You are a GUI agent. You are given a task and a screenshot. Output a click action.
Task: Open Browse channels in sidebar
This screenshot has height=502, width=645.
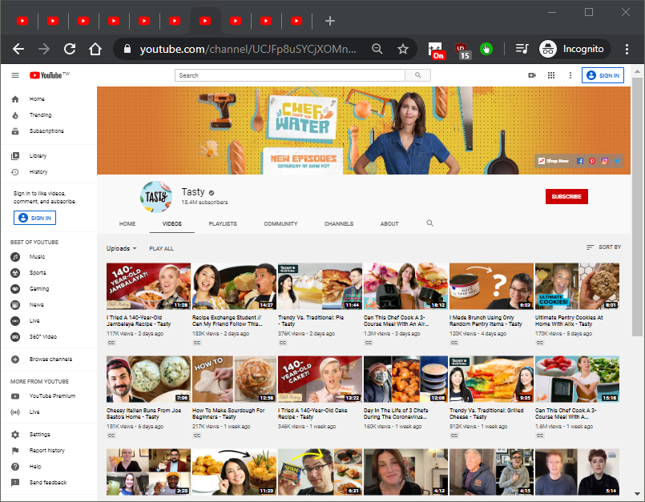point(49,359)
